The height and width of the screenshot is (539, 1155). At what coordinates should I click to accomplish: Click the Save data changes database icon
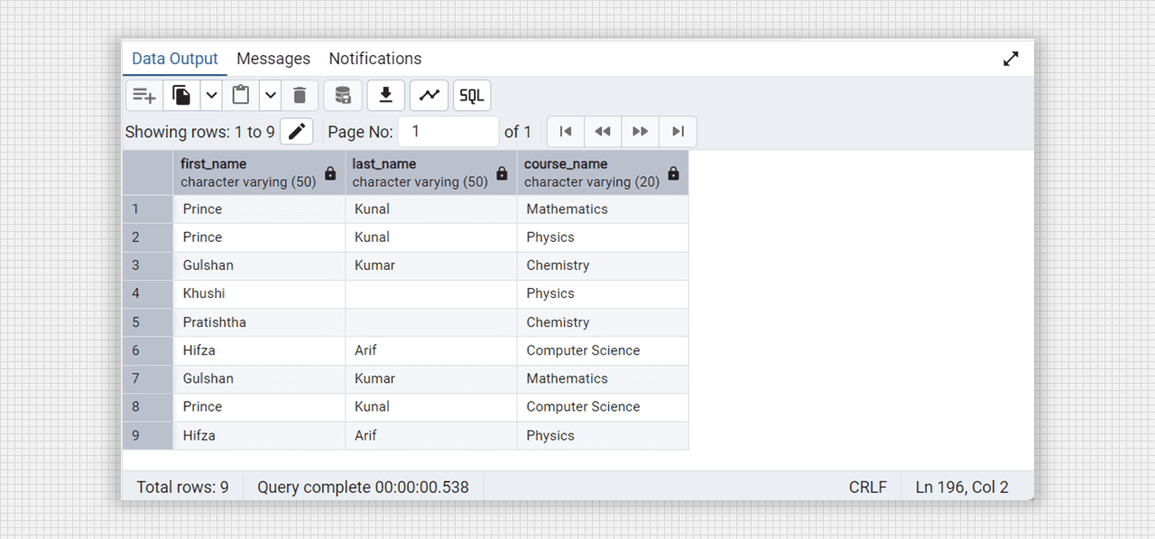pyautogui.click(x=343, y=95)
